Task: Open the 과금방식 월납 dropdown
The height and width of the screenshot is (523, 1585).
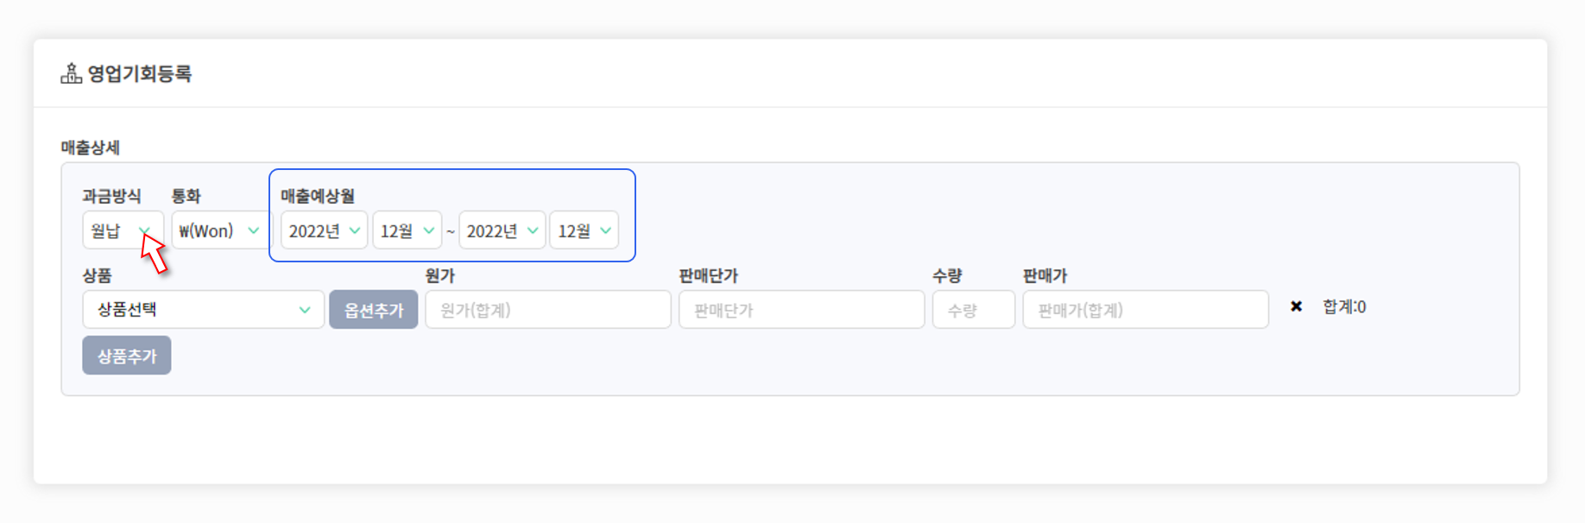Action: [123, 230]
